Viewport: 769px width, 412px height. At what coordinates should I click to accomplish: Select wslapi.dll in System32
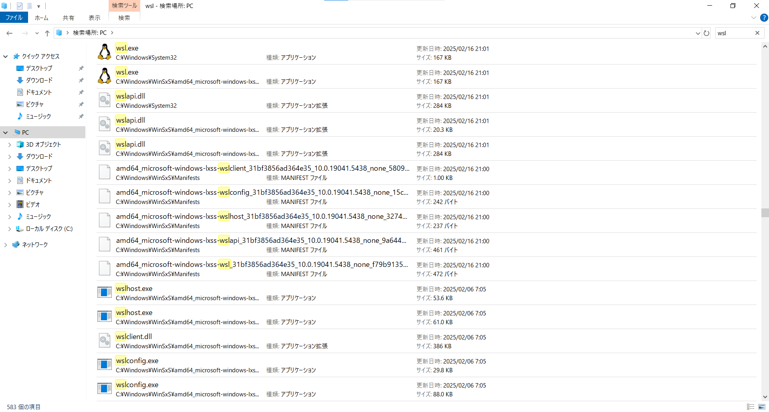coord(426,100)
